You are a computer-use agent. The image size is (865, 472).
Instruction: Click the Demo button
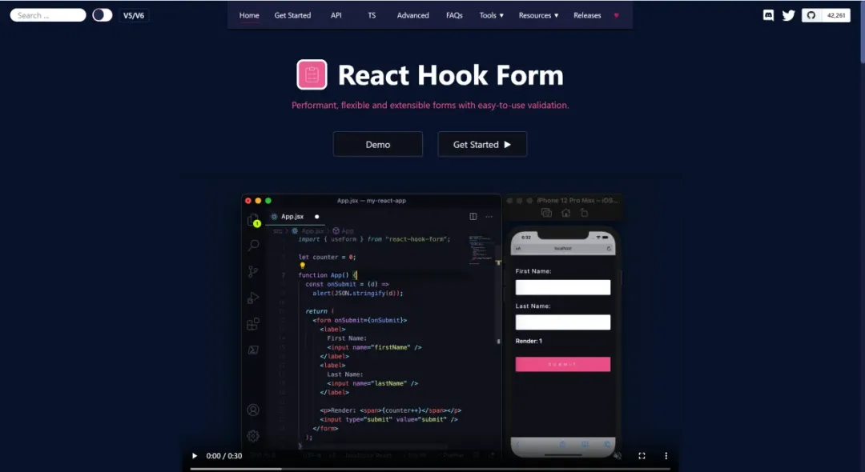[378, 144]
